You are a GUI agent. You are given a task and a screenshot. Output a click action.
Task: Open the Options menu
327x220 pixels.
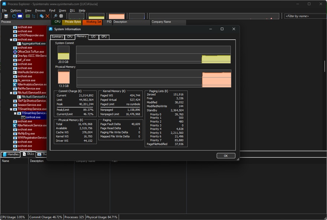pos(16,11)
